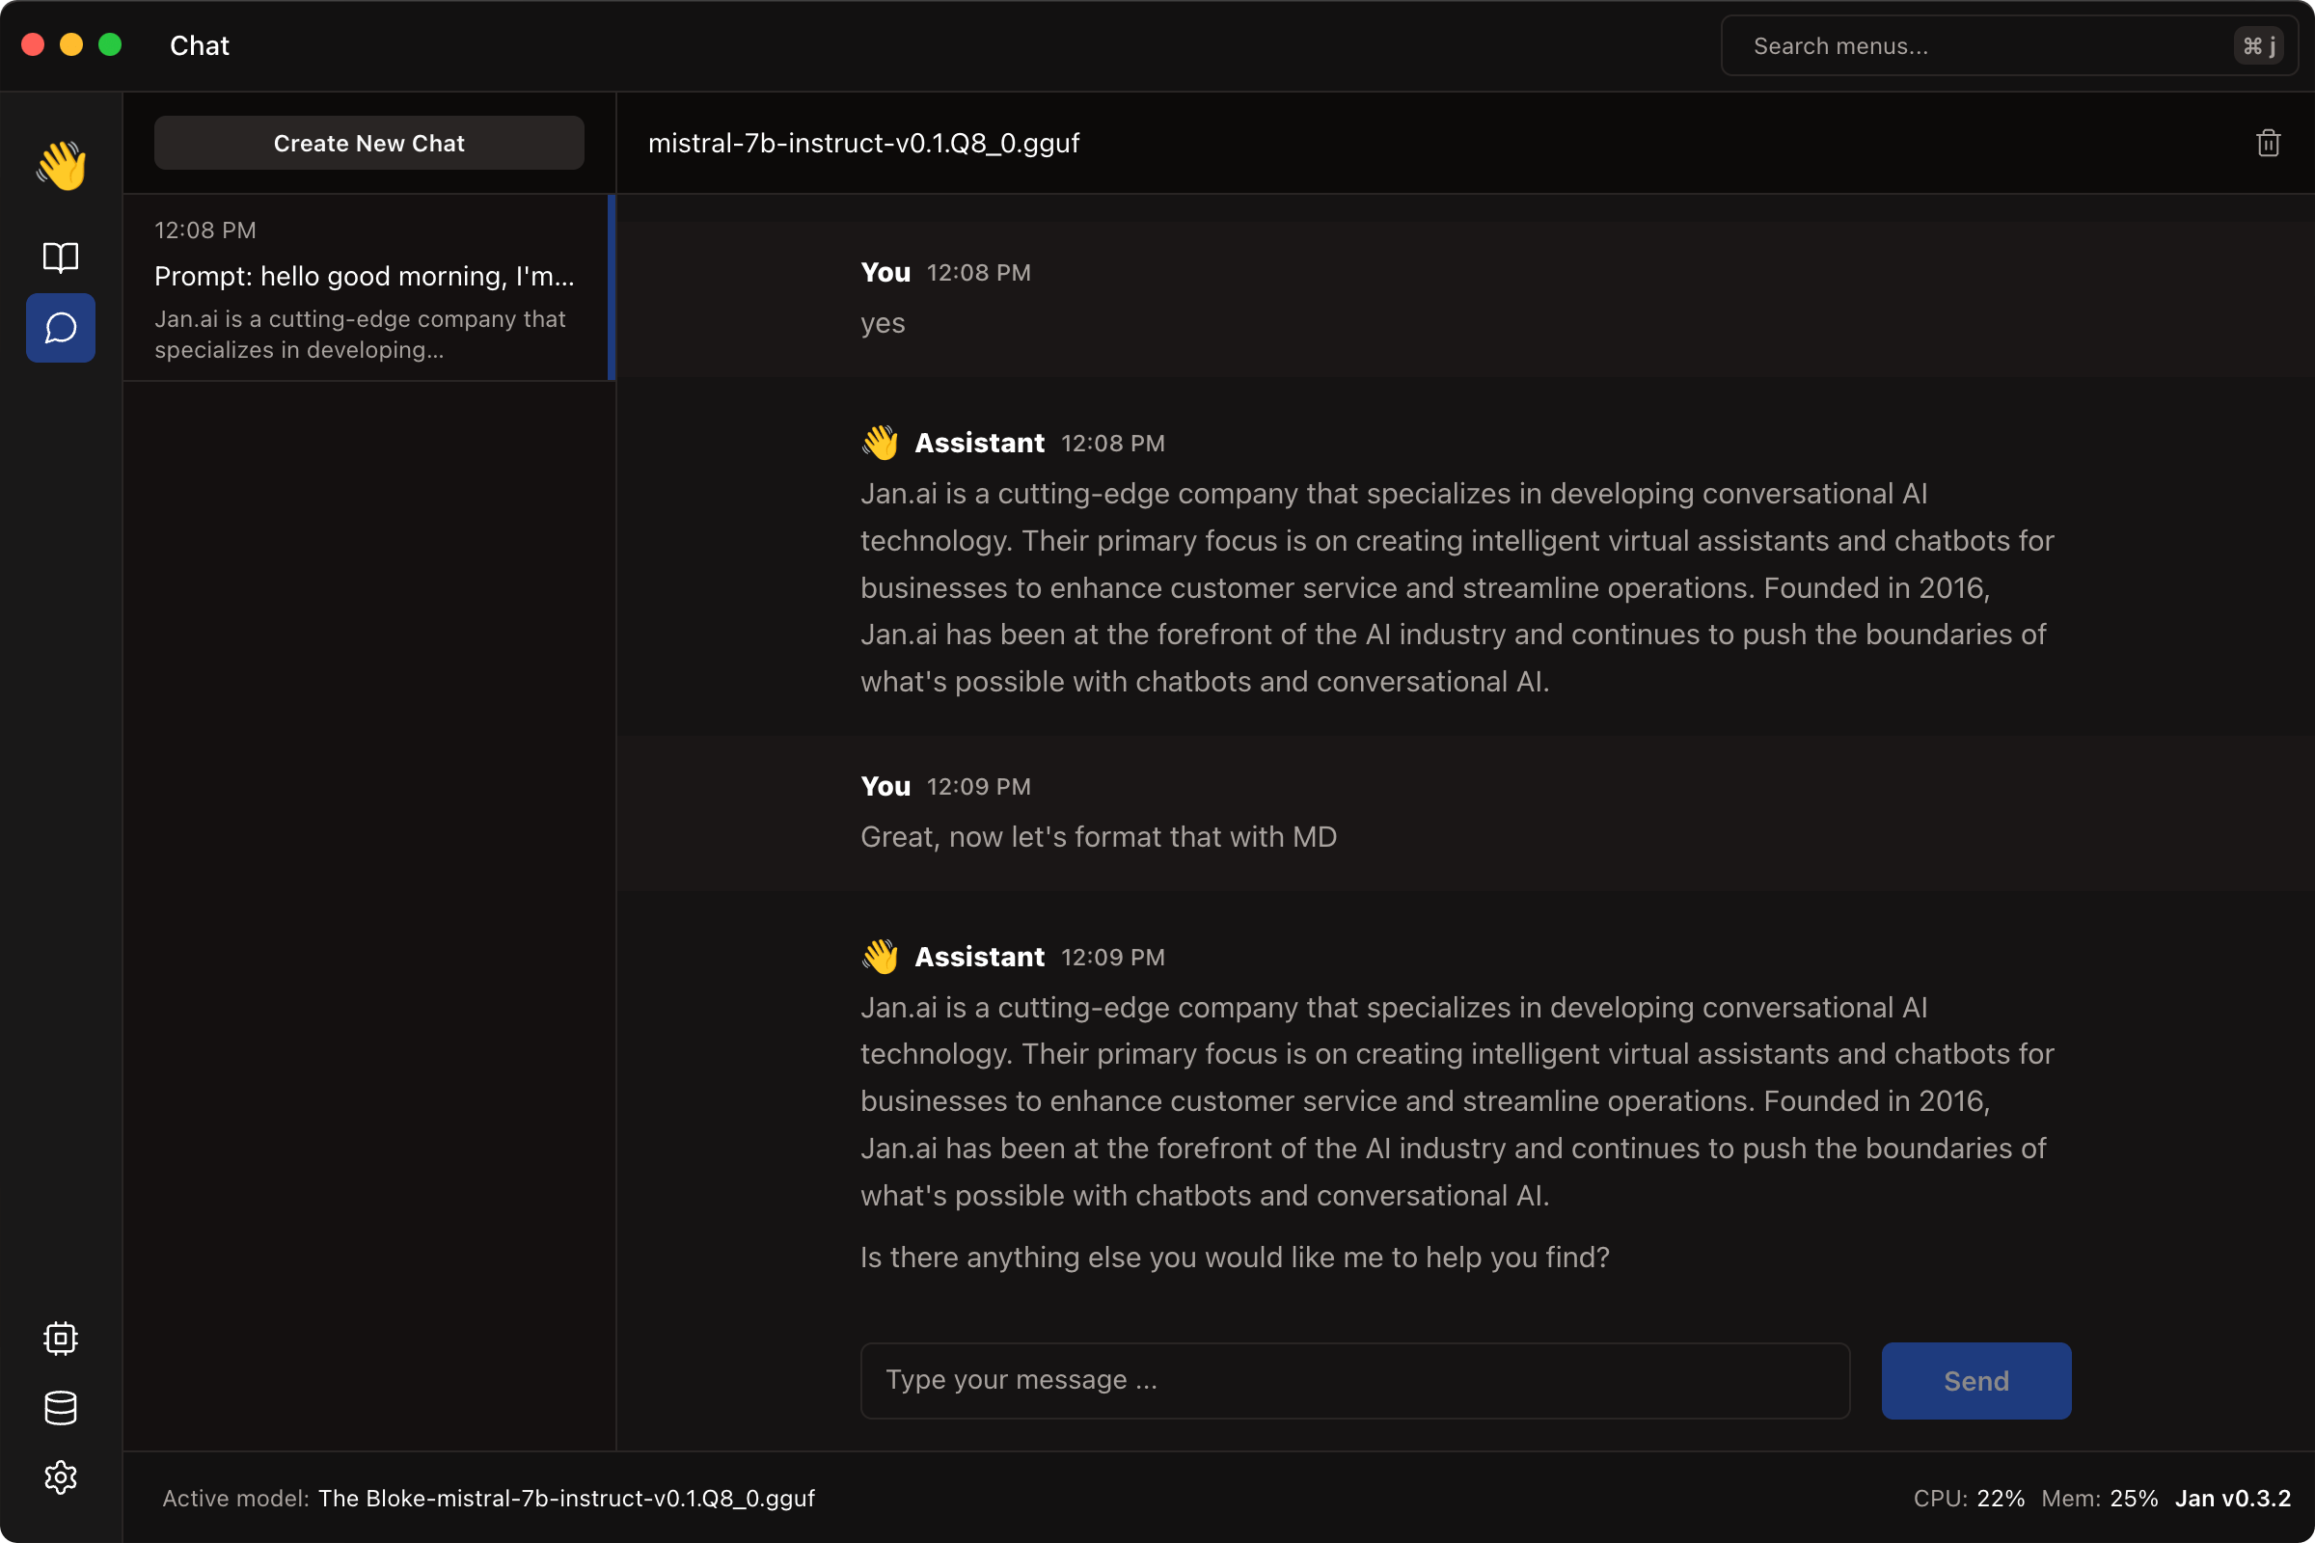This screenshot has height=1543, width=2315.
Task: Click the waving hand avatar of second Assistant message
Action: [x=880, y=957]
